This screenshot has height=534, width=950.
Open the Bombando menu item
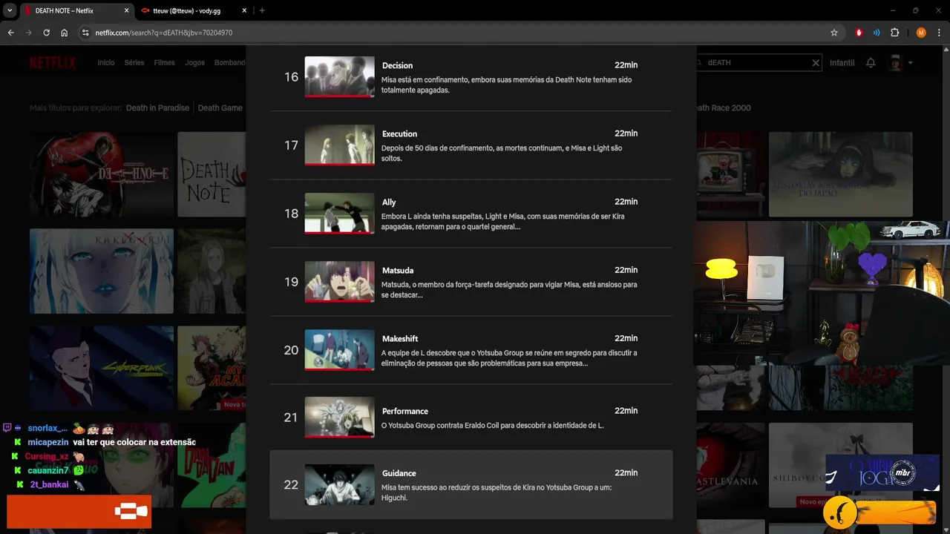click(x=229, y=62)
